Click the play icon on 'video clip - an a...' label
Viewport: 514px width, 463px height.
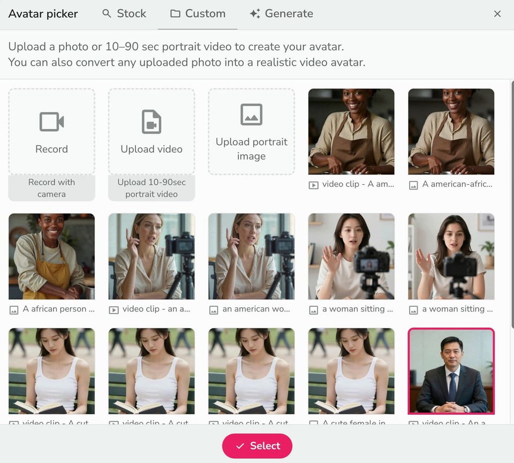(114, 309)
